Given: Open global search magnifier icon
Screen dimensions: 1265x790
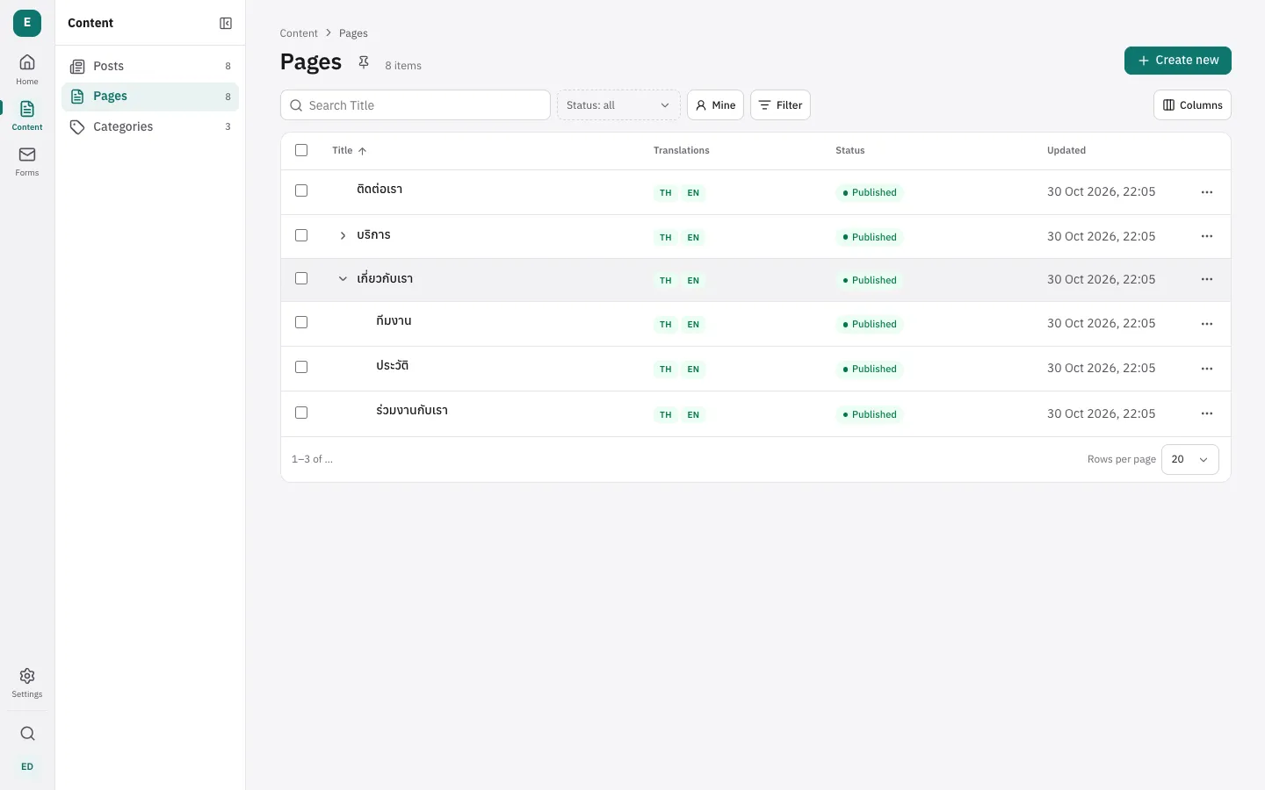Looking at the screenshot, I should 27,734.
